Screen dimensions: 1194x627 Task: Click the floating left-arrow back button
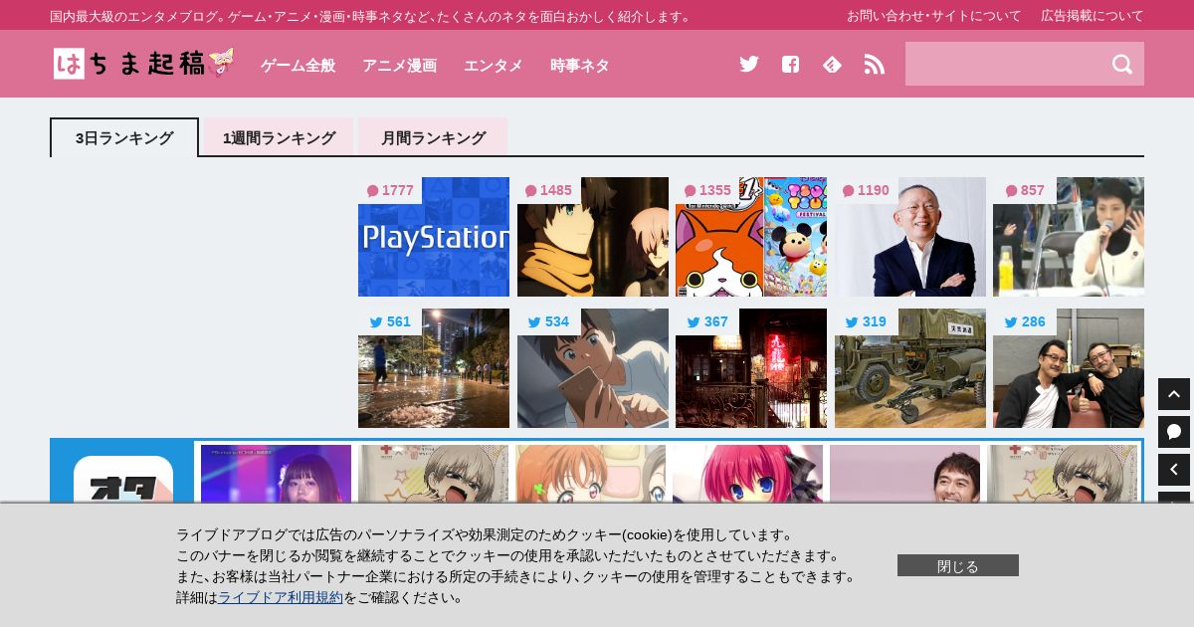pos(1174,470)
